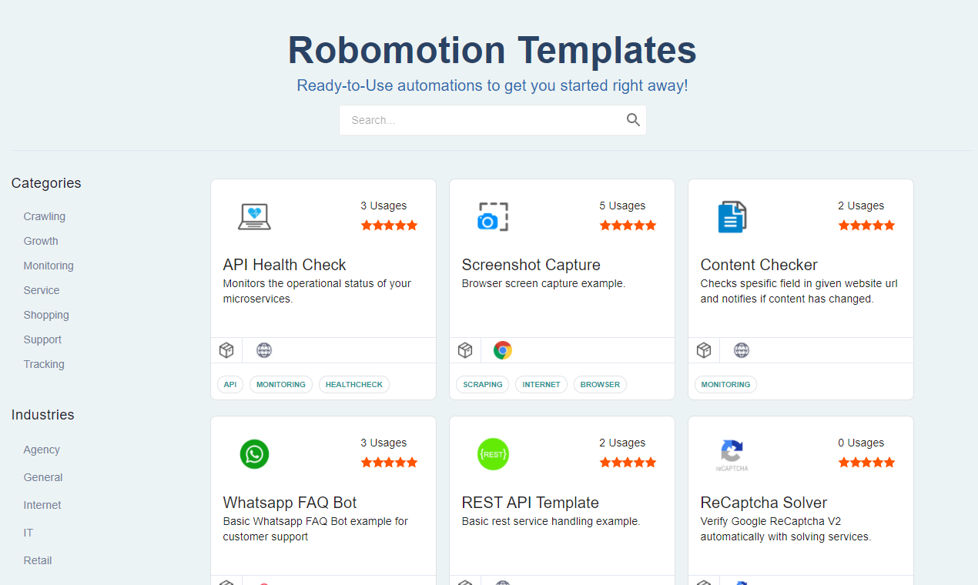Click the package box icon on API Health Check card
This screenshot has width=978, height=585.
coord(226,350)
